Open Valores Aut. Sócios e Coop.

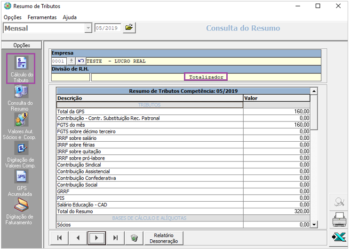[x=20, y=126]
